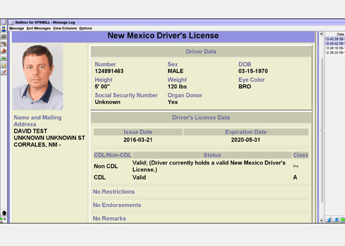Click the issue date 2016-03-21
The image size is (345, 246).
coord(138,140)
